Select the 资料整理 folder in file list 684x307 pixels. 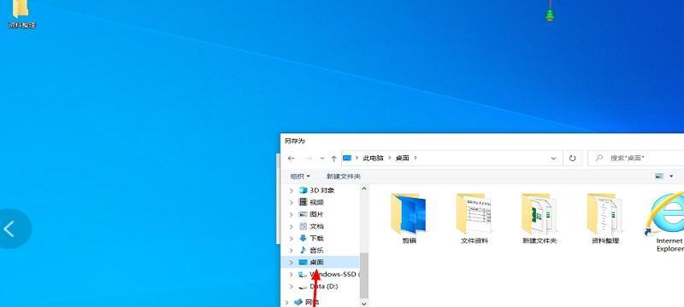605,218
